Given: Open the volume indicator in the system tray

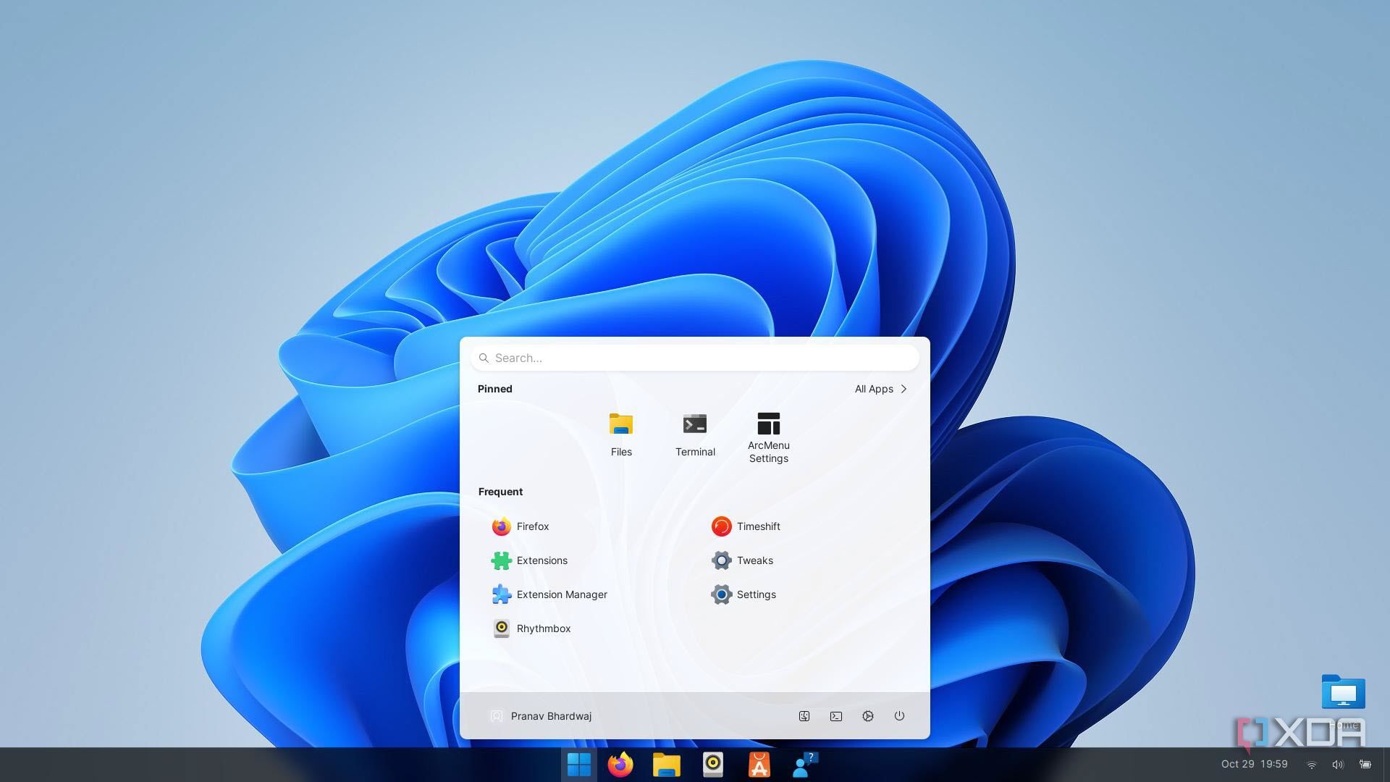Looking at the screenshot, I should [1337, 765].
